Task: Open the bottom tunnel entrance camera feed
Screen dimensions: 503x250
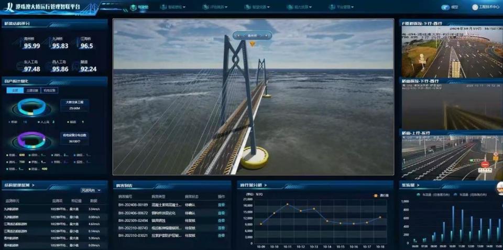Action: [452, 158]
